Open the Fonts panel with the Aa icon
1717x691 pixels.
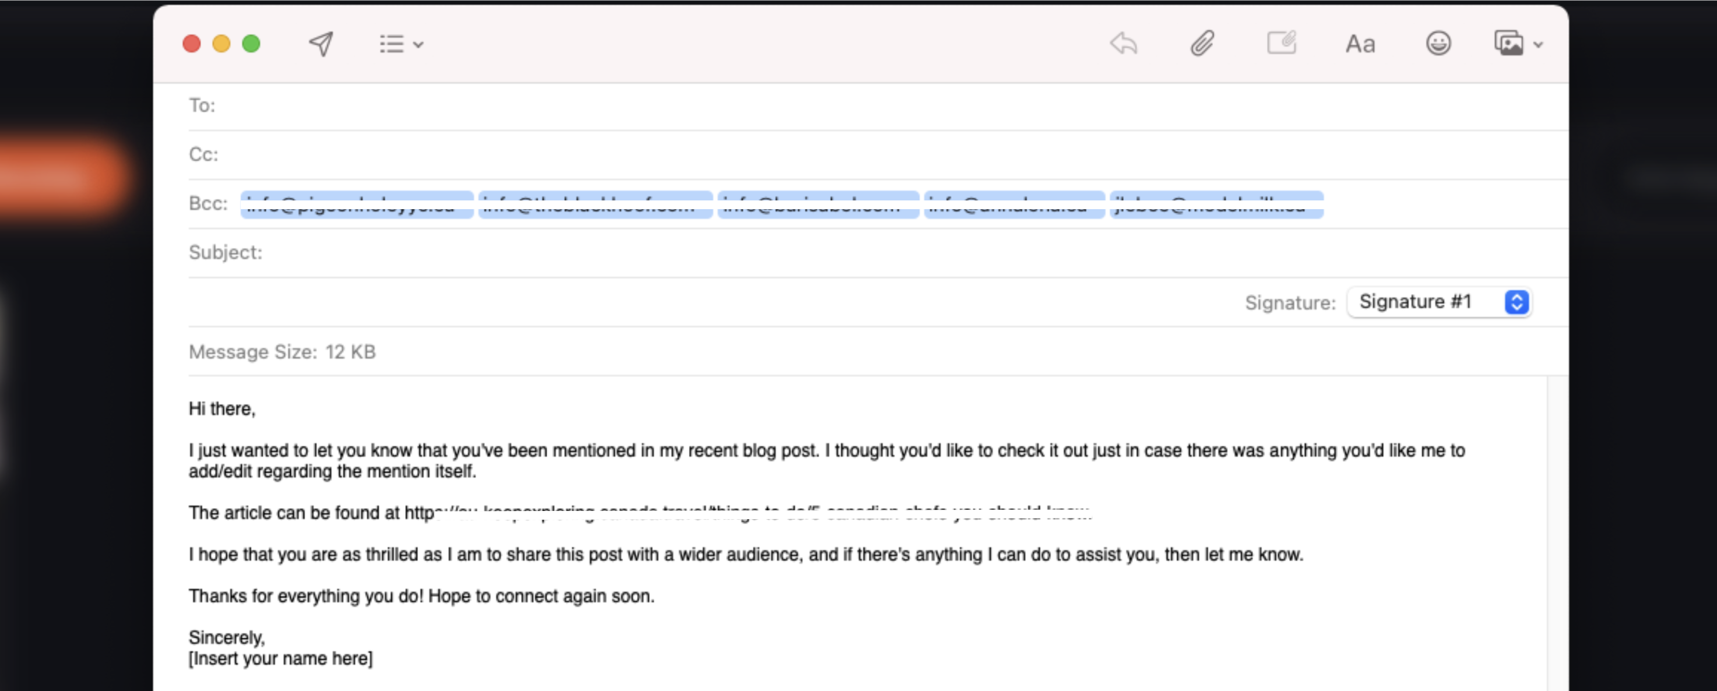click(1360, 44)
